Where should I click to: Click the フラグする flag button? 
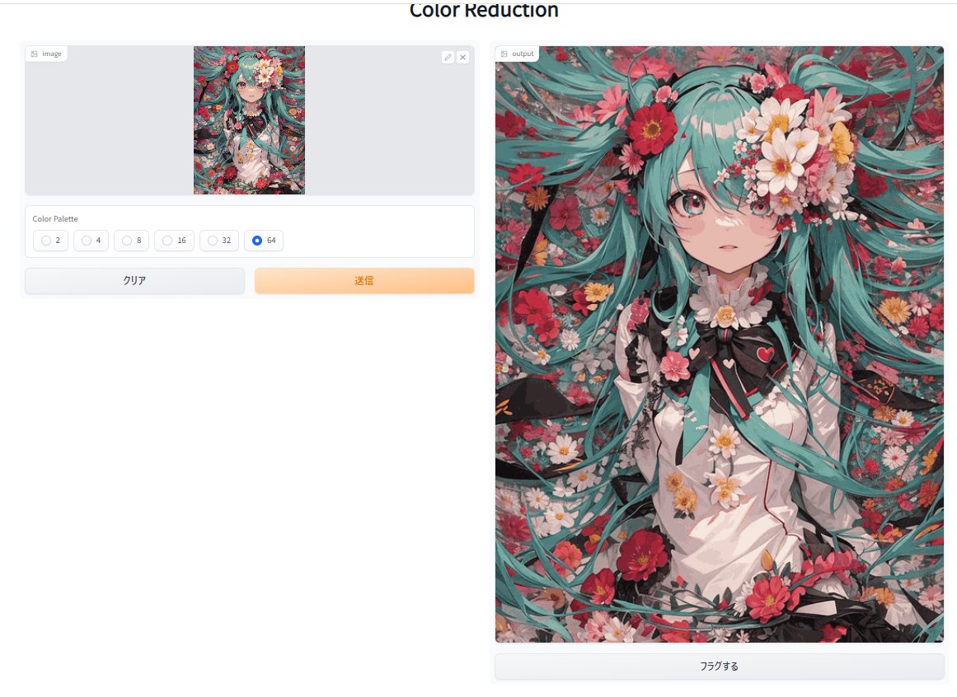[719, 667]
